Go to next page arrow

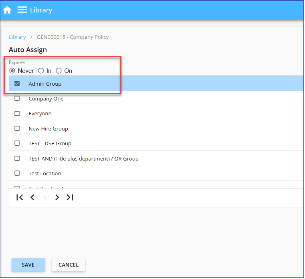coord(57,197)
